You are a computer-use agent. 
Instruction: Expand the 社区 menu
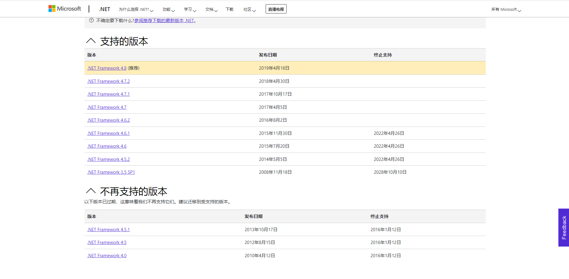[249, 10]
